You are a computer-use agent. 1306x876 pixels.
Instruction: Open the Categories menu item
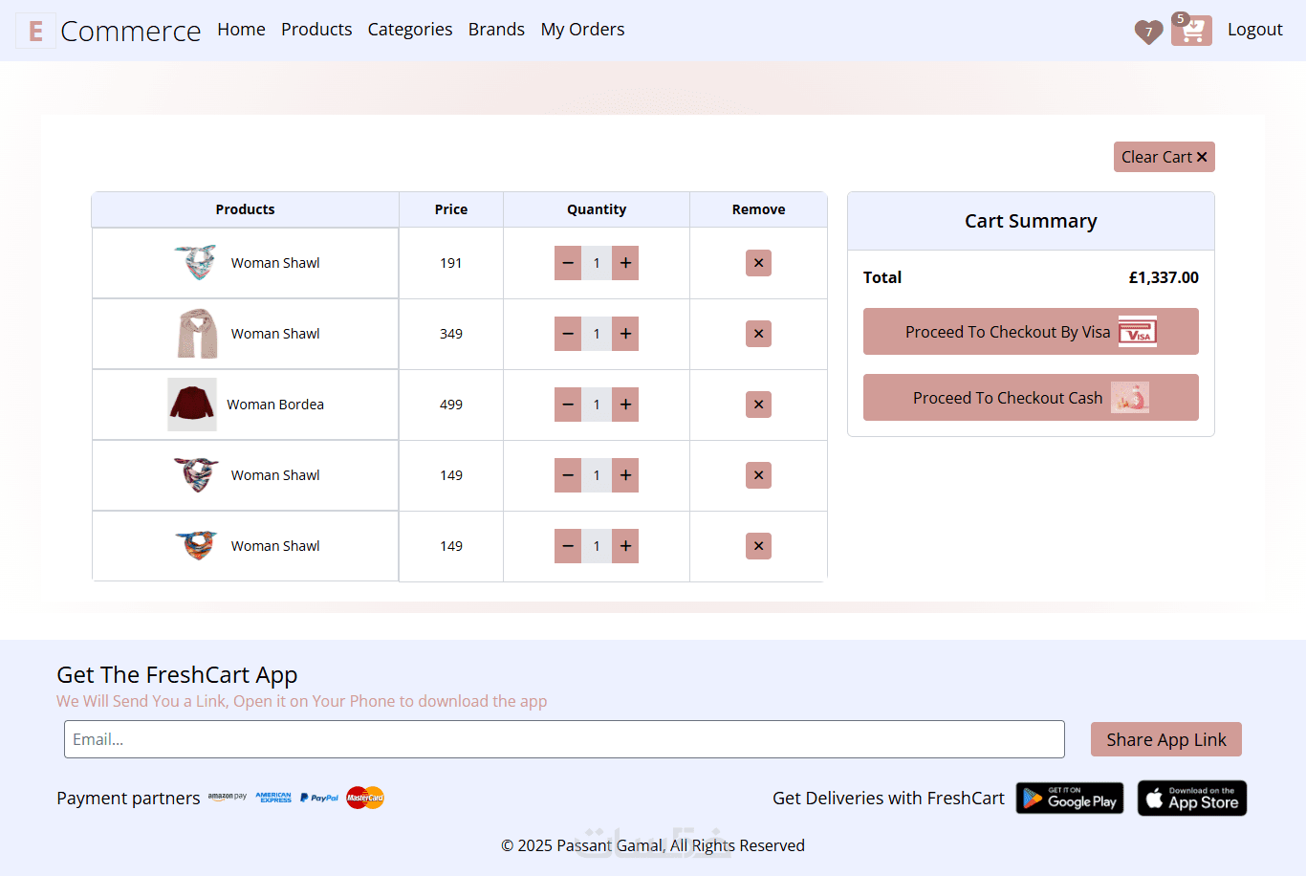coord(410,30)
